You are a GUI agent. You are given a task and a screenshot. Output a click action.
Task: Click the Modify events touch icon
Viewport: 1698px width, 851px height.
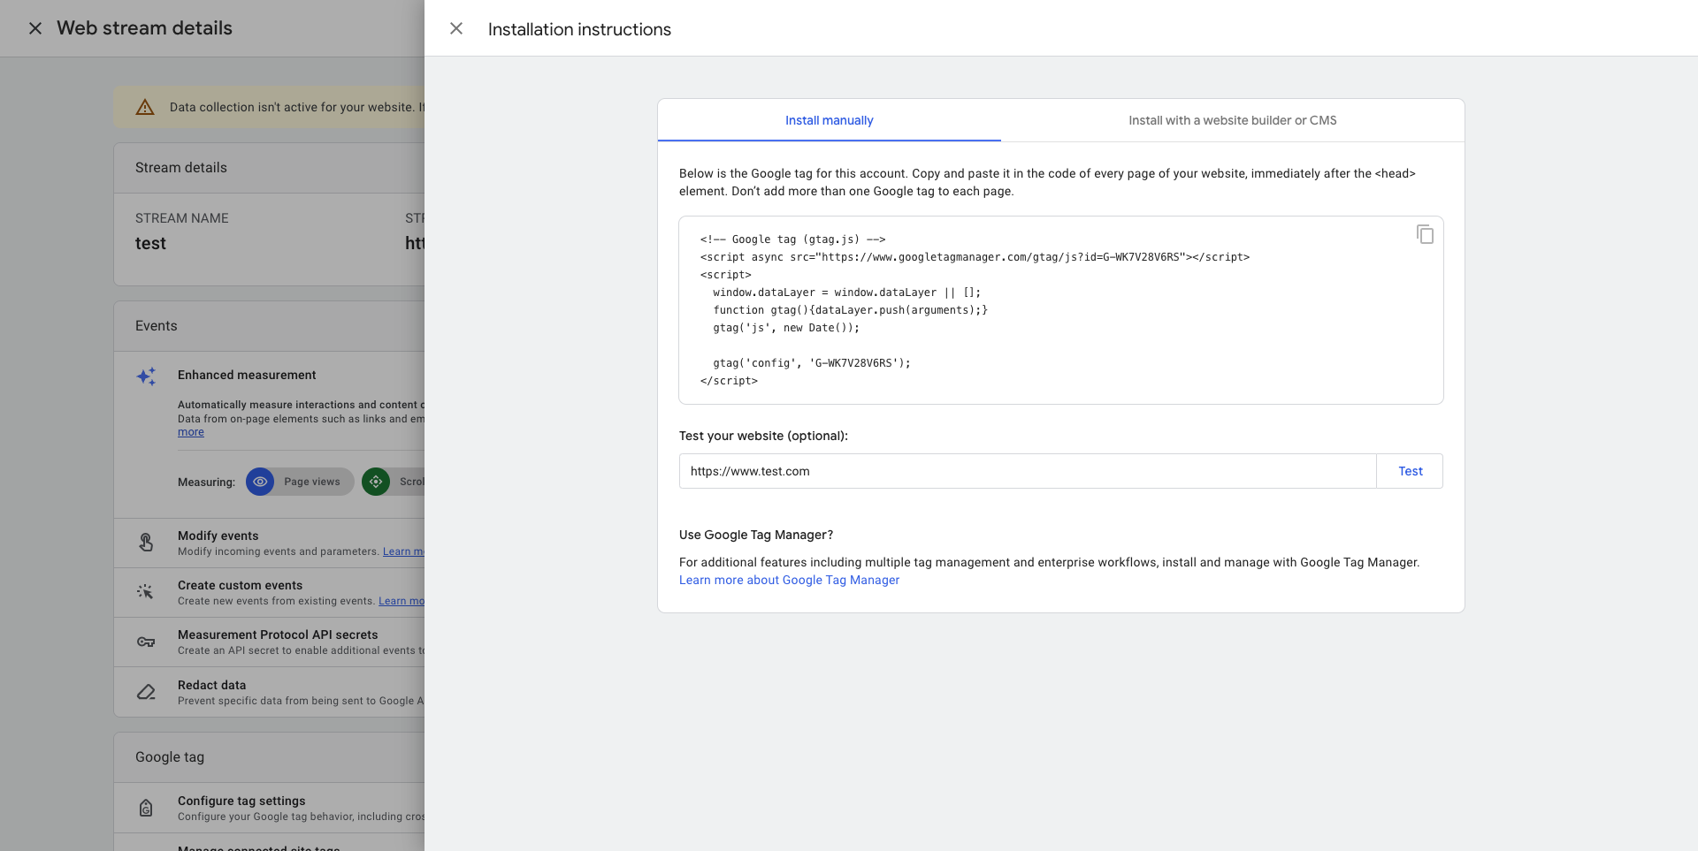point(146,542)
